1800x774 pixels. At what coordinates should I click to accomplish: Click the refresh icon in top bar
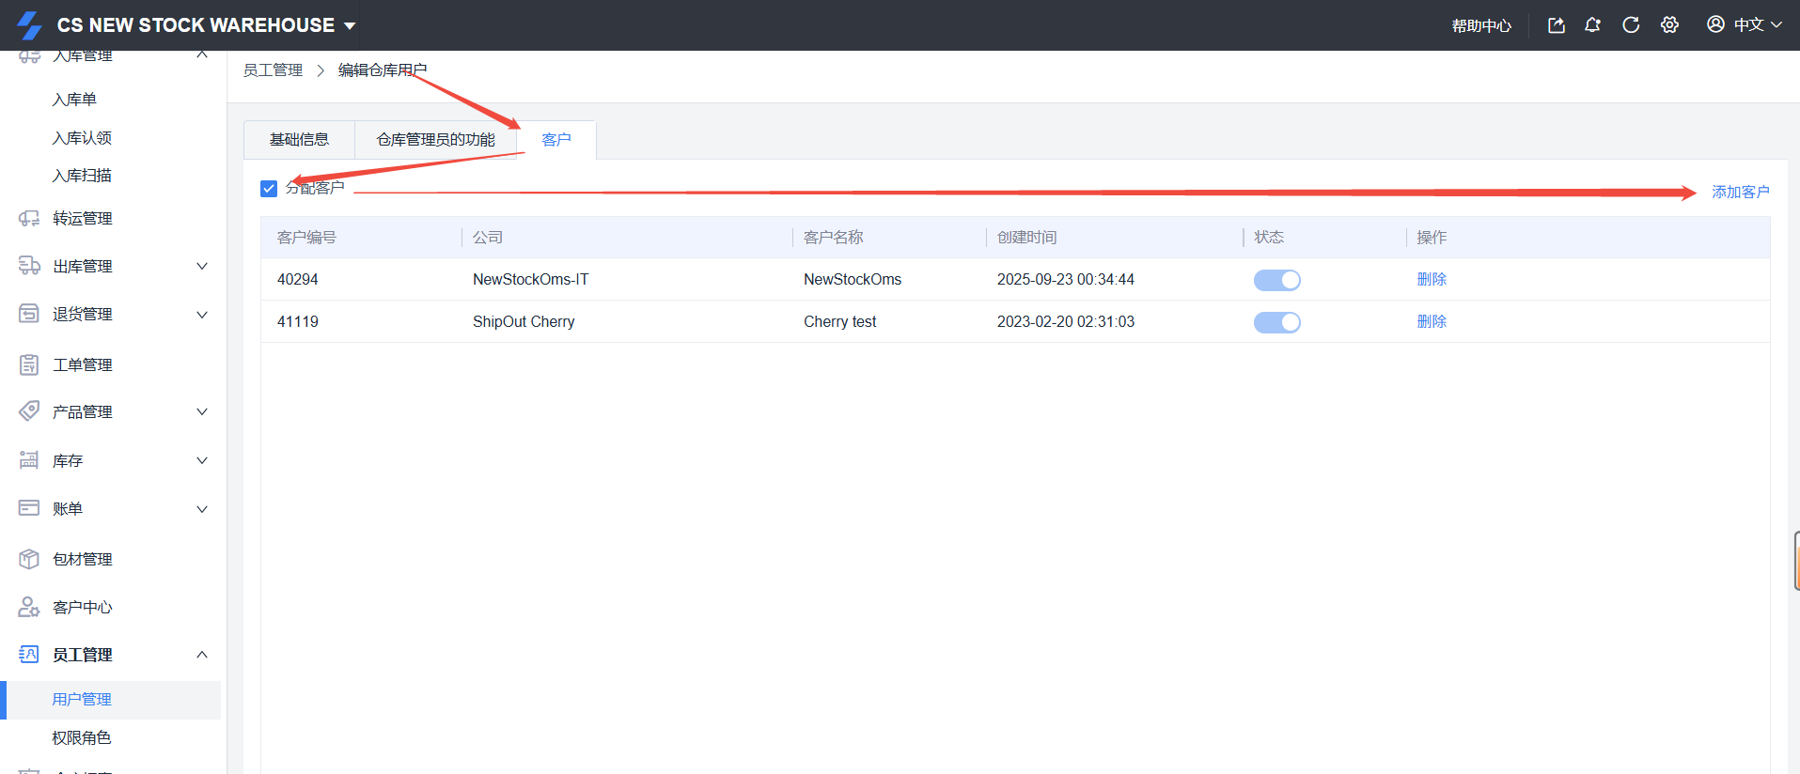[x=1631, y=25]
